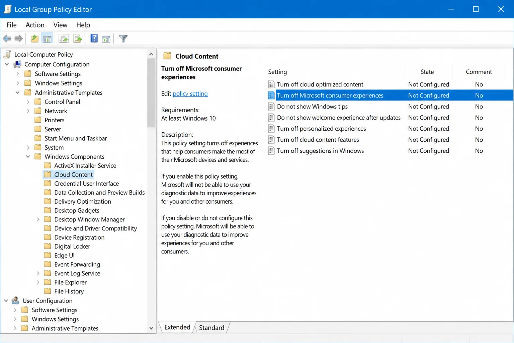This screenshot has height=343, width=514.
Task: Click the Printers folder icon
Action: (x=38, y=120)
